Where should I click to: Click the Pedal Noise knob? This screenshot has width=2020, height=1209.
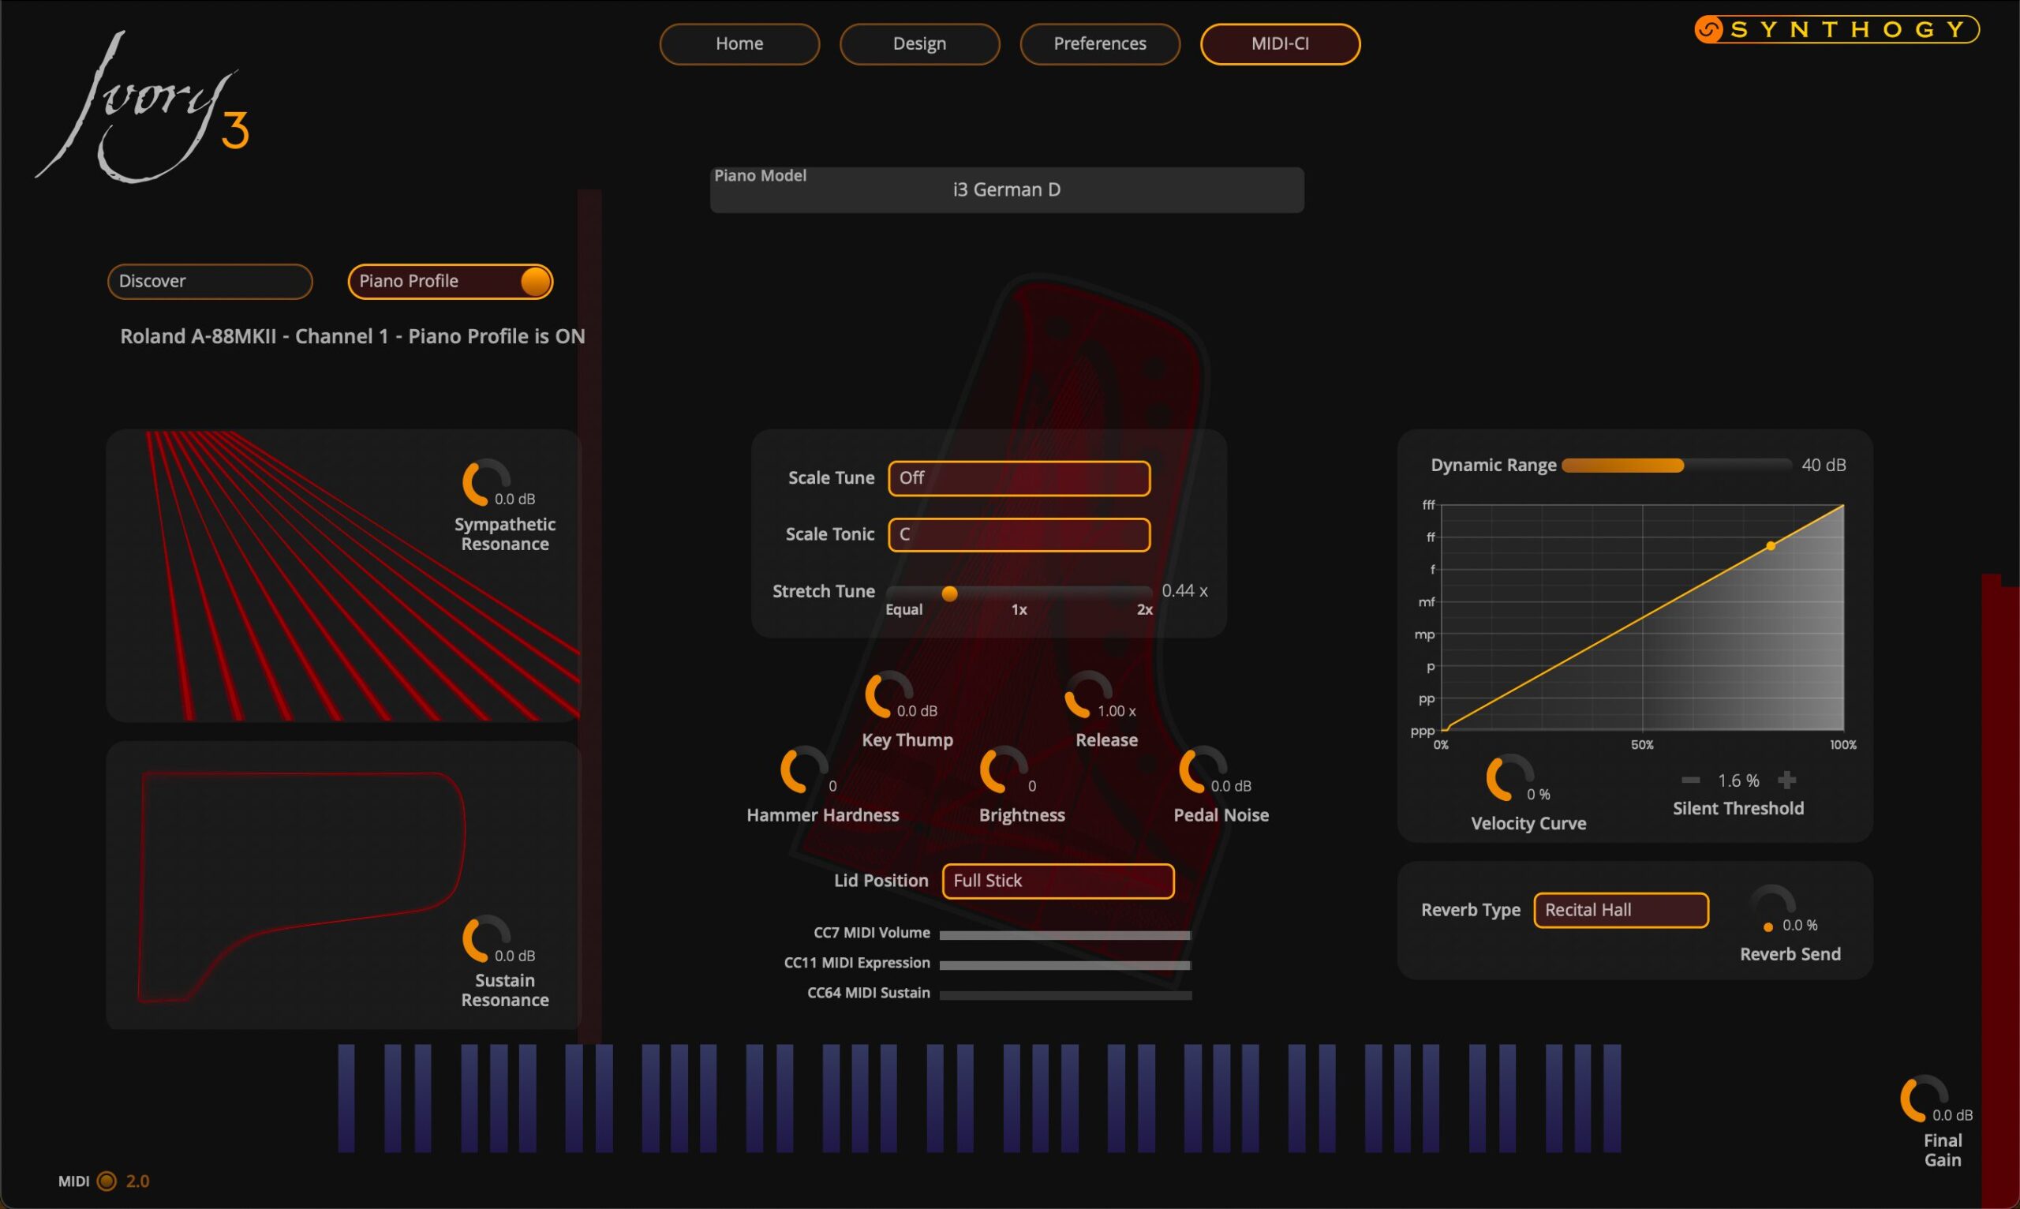click(1204, 769)
